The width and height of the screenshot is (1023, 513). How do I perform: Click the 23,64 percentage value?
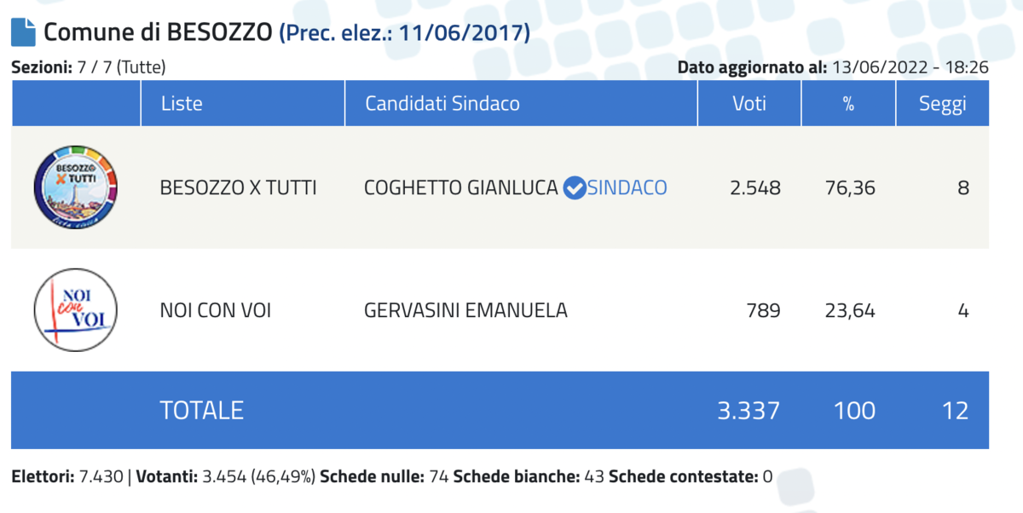click(x=850, y=311)
